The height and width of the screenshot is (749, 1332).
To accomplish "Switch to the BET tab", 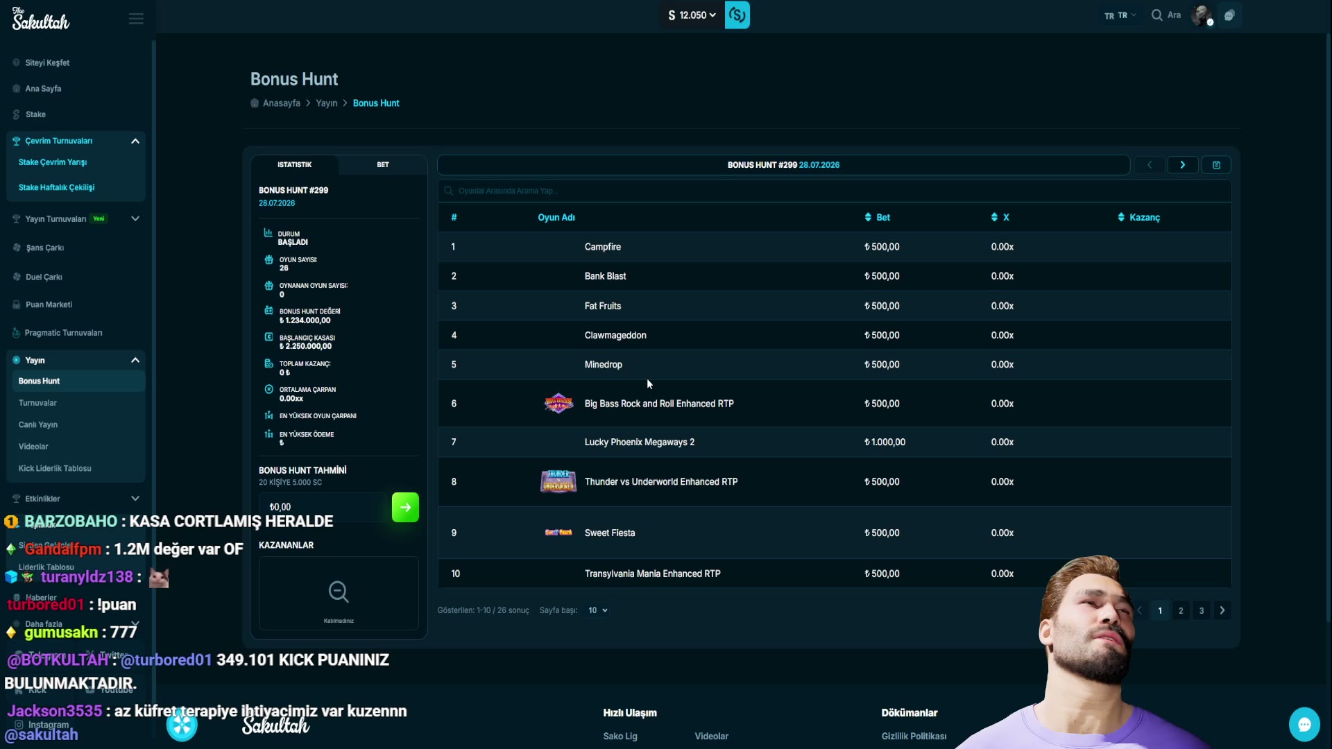I will pos(383,165).
